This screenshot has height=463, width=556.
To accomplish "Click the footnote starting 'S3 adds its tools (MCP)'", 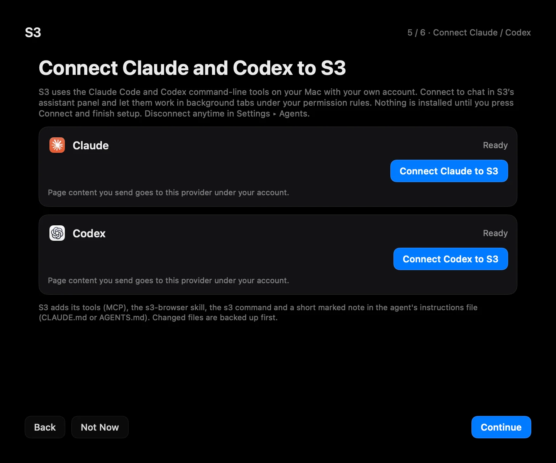I will tap(258, 313).
